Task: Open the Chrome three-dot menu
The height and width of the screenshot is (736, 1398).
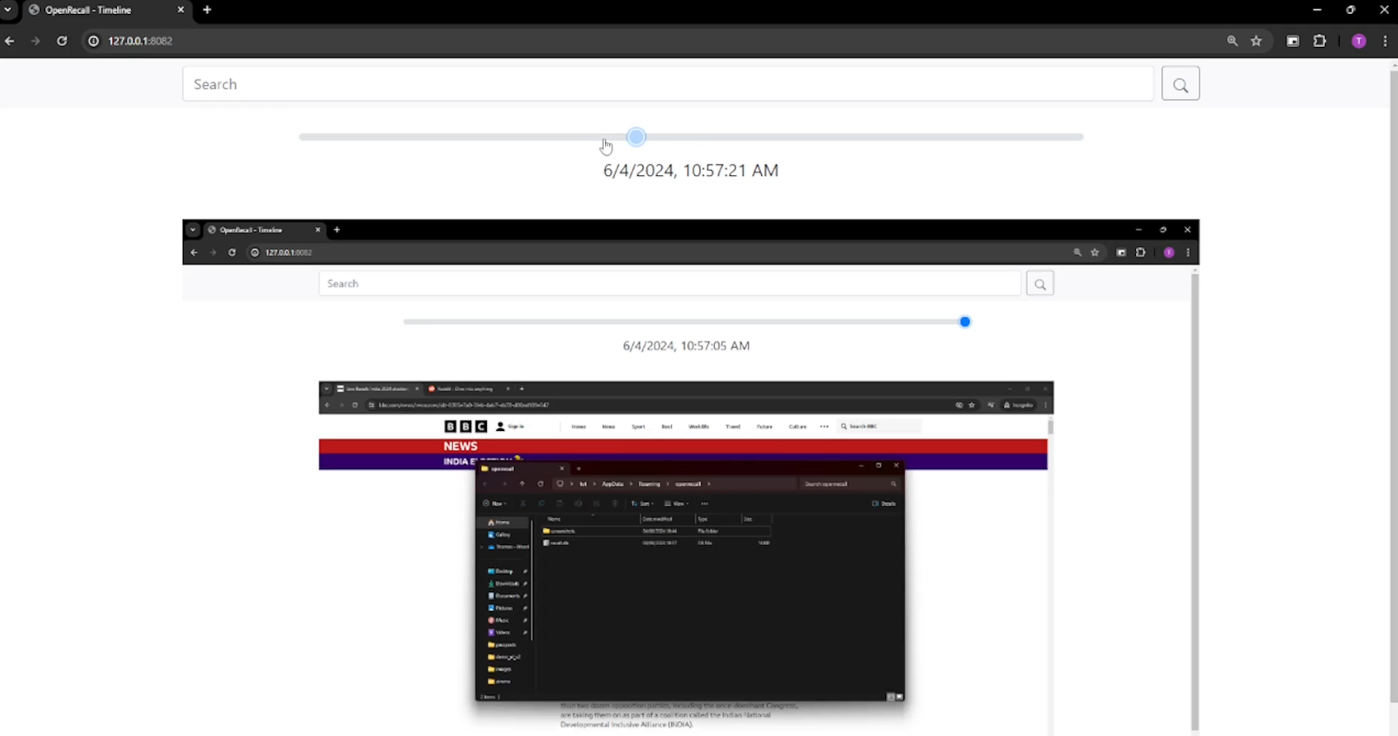Action: click(1385, 41)
